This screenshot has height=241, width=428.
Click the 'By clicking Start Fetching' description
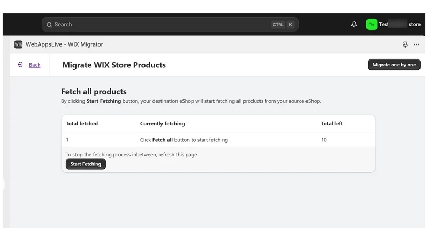click(191, 101)
